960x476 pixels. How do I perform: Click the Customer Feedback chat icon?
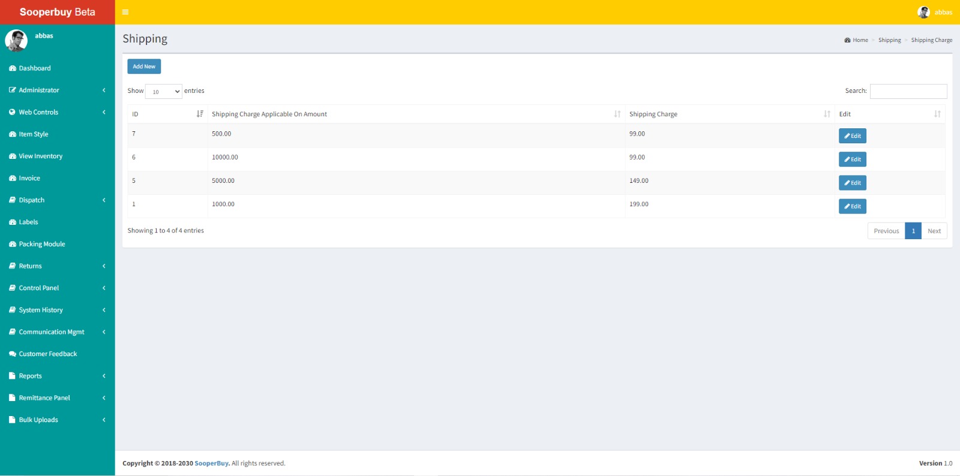pos(12,354)
